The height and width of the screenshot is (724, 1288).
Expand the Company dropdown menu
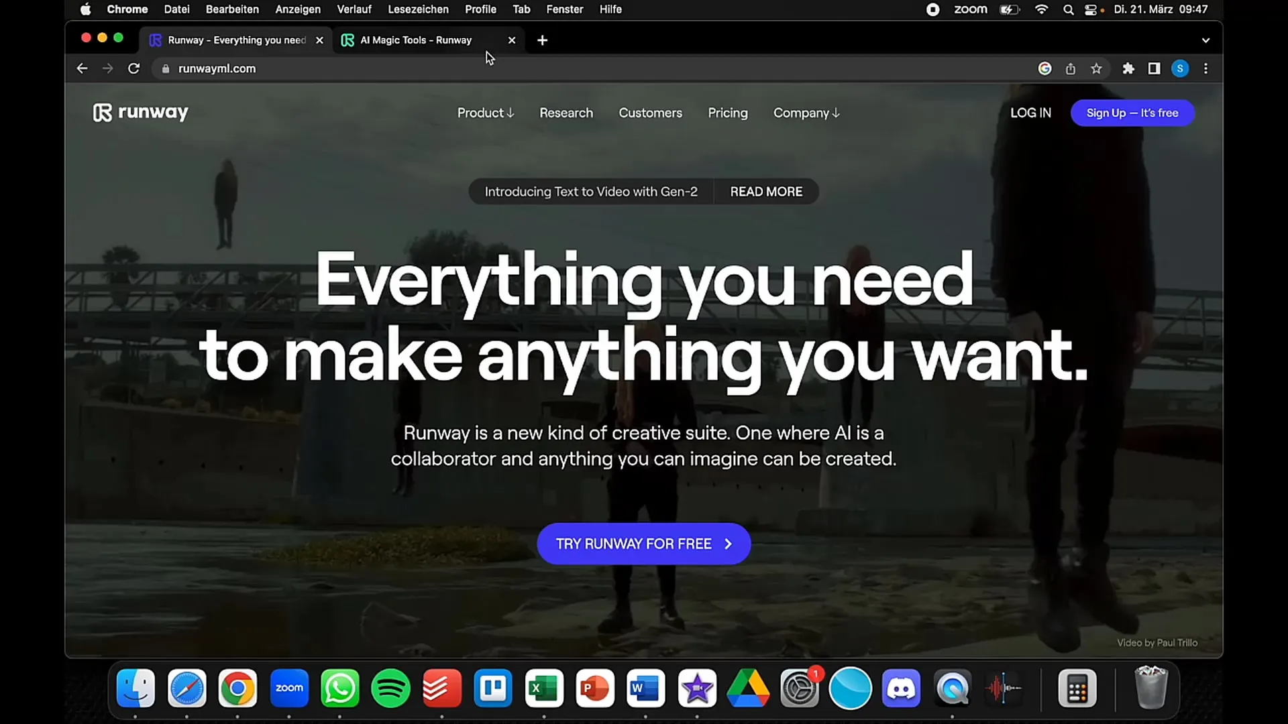tap(805, 113)
